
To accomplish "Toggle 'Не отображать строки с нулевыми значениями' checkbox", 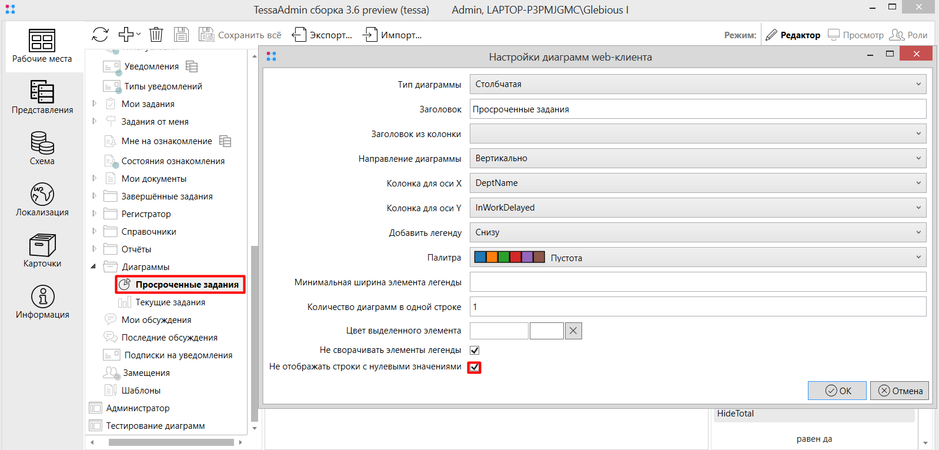I will point(474,367).
